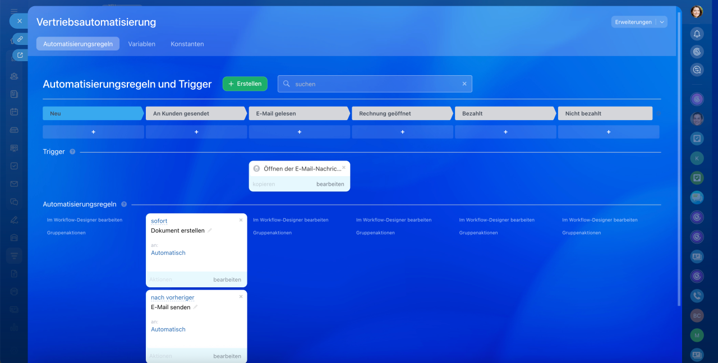Open panel in new window icon
The height and width of the screenshot is (363, 718).
pos(20,55)
